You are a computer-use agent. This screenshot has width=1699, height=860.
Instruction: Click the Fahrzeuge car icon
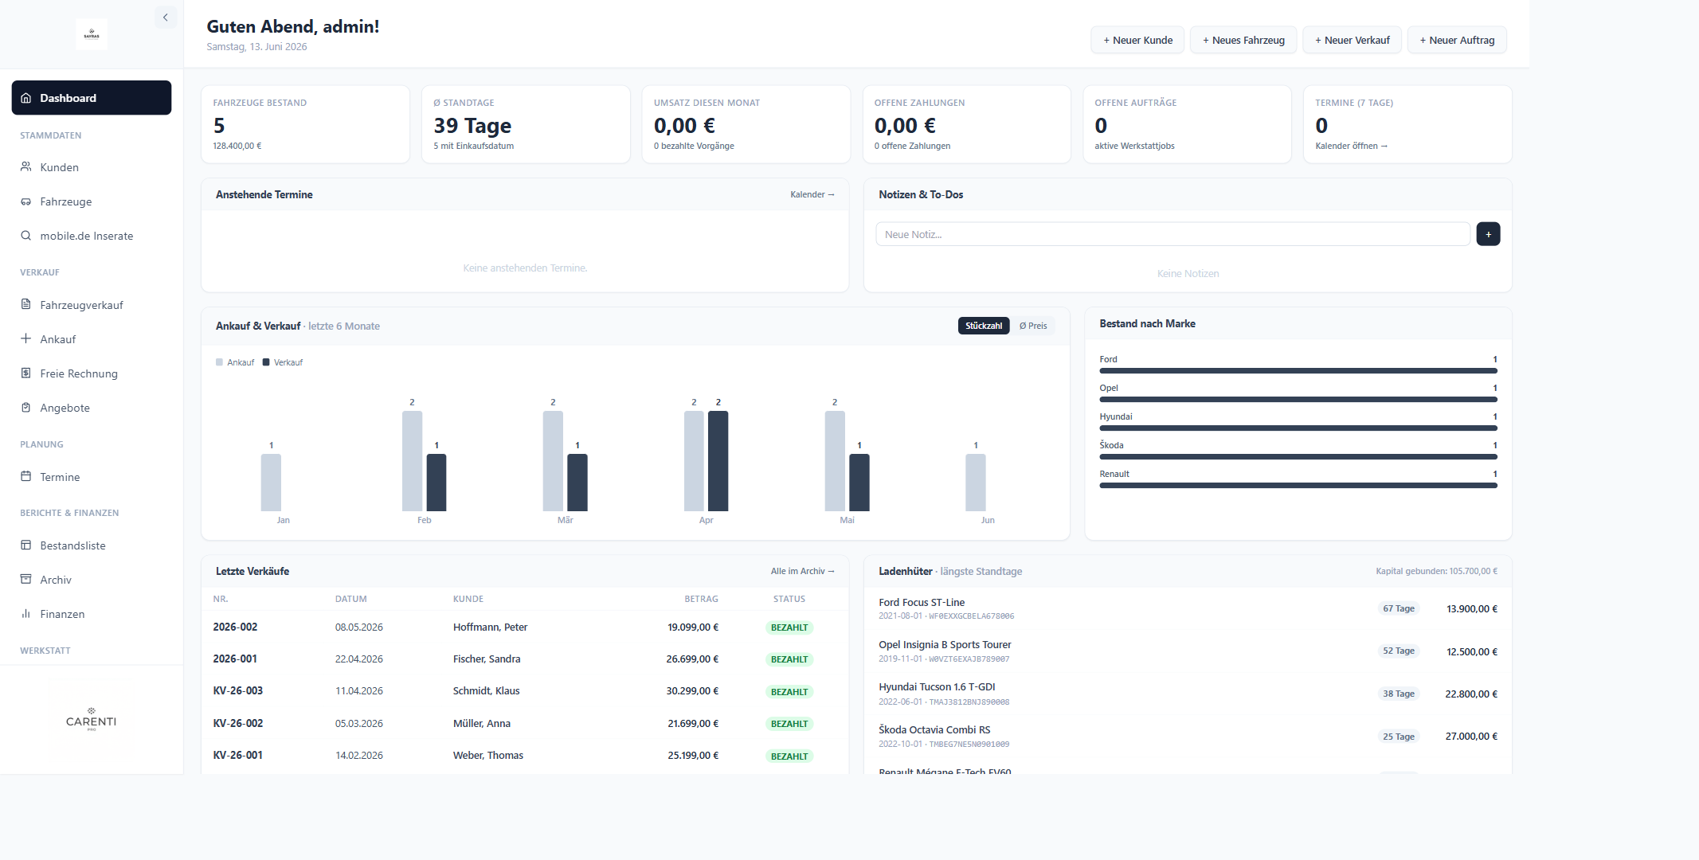pos(26,201)
